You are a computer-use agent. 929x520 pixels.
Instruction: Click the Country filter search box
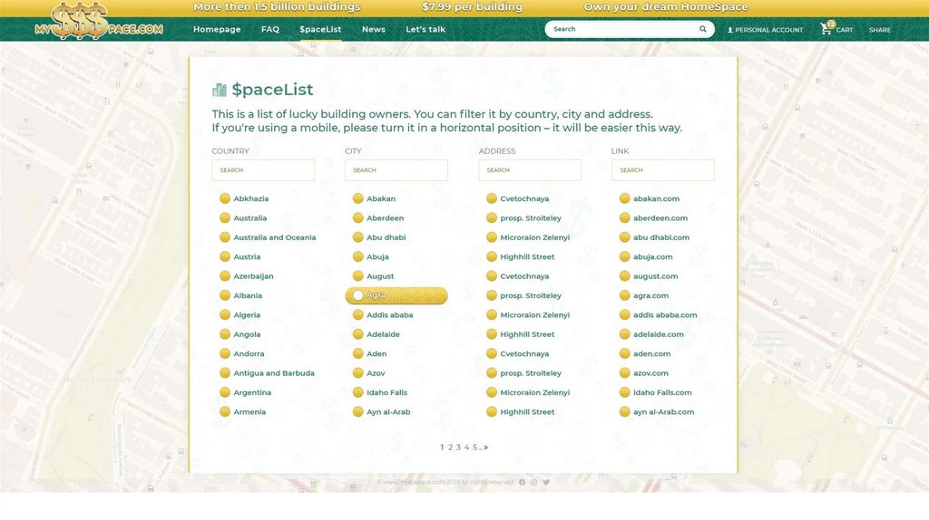tap(263, 170)
